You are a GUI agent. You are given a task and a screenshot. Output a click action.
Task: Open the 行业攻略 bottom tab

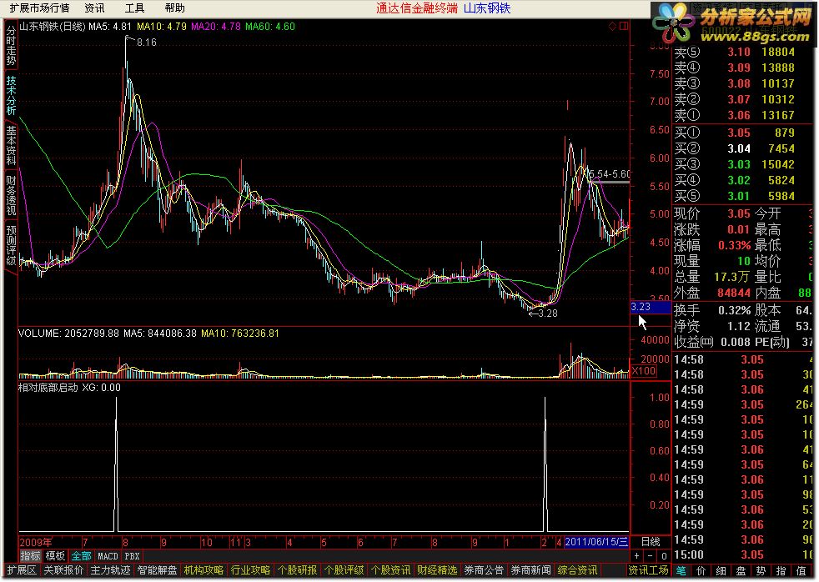249,570
